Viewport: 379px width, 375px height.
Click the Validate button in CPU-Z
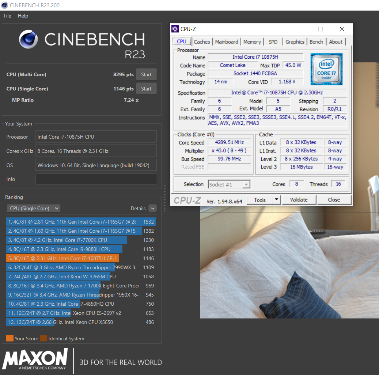tap(299, 200)
